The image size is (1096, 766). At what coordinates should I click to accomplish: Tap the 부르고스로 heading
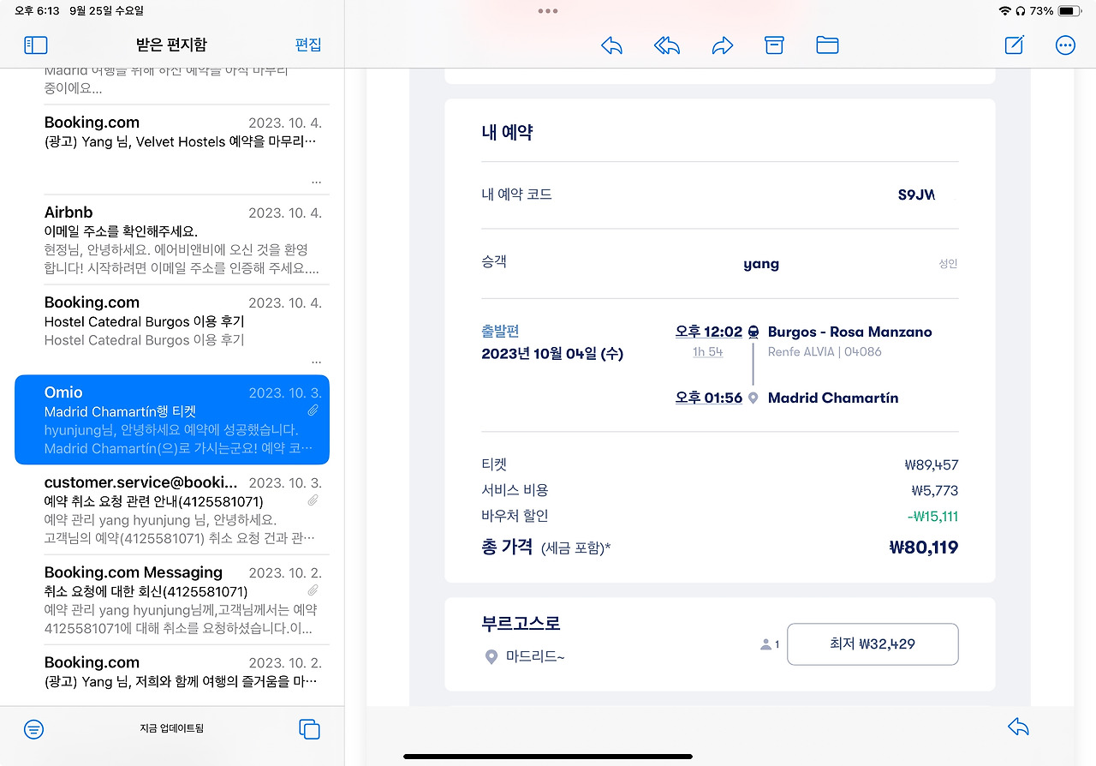[x=521, y=624]
